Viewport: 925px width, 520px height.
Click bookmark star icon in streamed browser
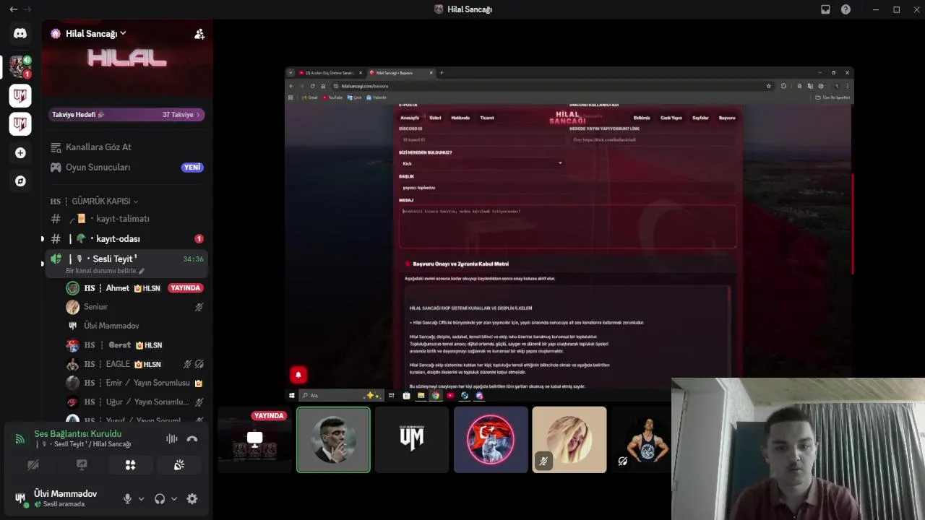point(768,86)
